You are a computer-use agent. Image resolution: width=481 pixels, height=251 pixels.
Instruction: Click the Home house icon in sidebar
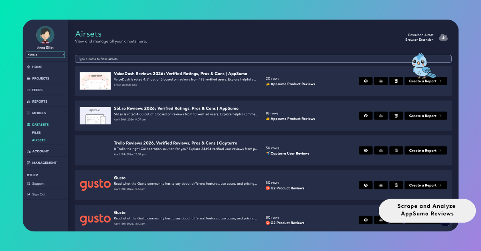tap(28, 67)
